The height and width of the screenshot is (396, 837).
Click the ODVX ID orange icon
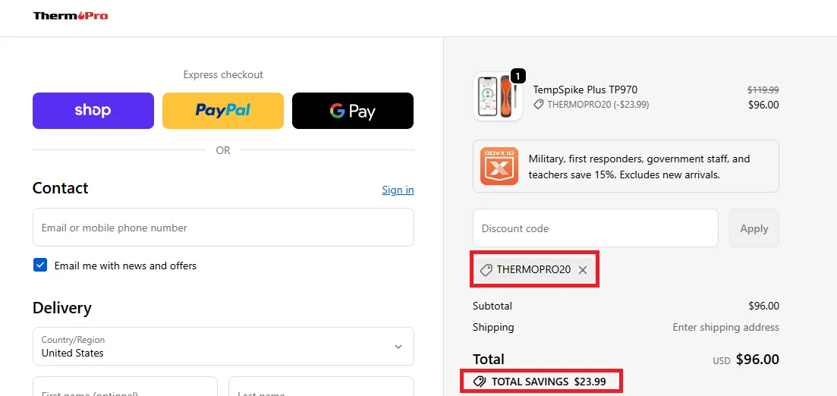click(x=499, y=166)
